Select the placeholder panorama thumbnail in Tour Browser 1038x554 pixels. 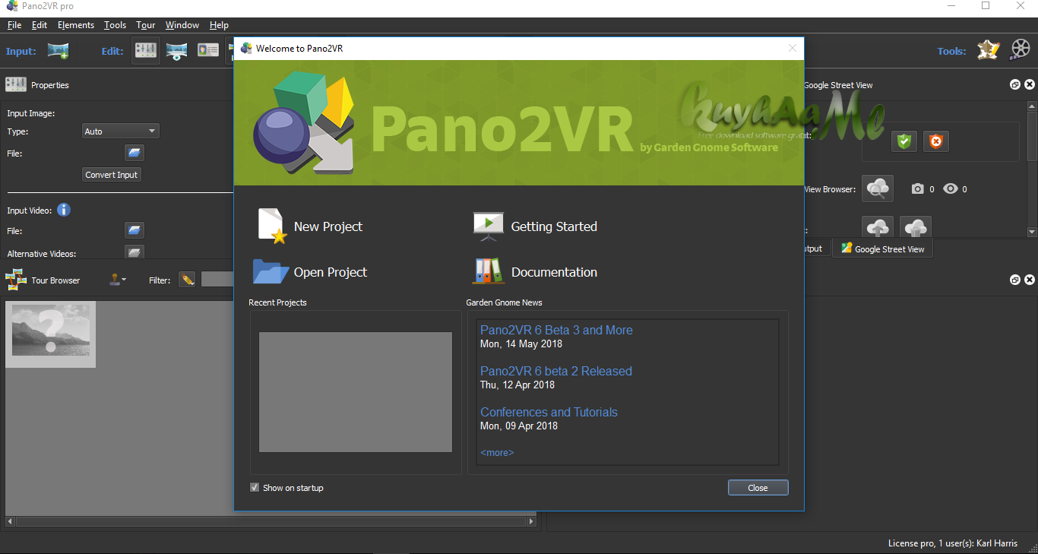(x=50, y=334)
